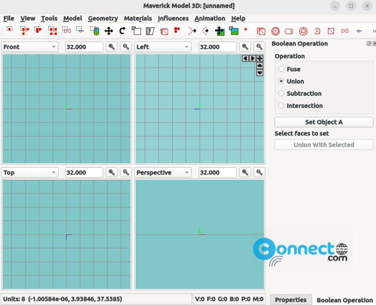Click the Left view zoom value field
This screenshot has height=305, width=376.
pyautogui.click(x=217, y=47)
